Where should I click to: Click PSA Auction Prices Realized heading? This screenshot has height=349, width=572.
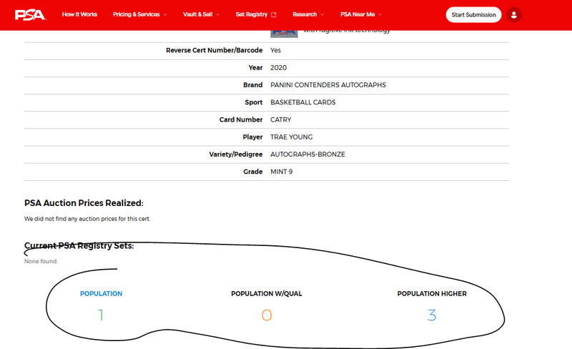point(84,203)
